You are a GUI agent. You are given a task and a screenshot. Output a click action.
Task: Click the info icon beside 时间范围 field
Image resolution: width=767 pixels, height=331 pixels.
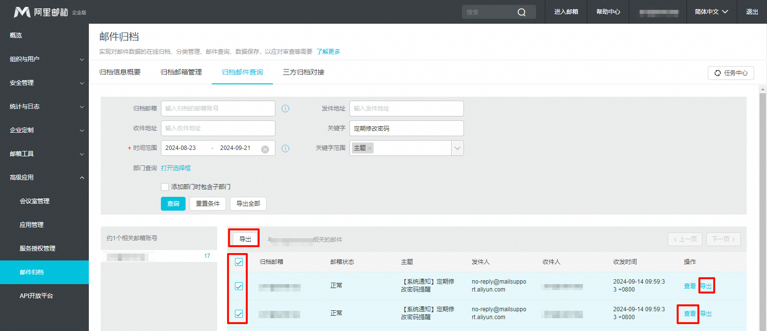click(x=285, y=148)
